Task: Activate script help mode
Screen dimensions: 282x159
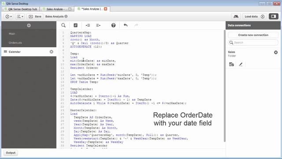Action: tap(113, 26)
